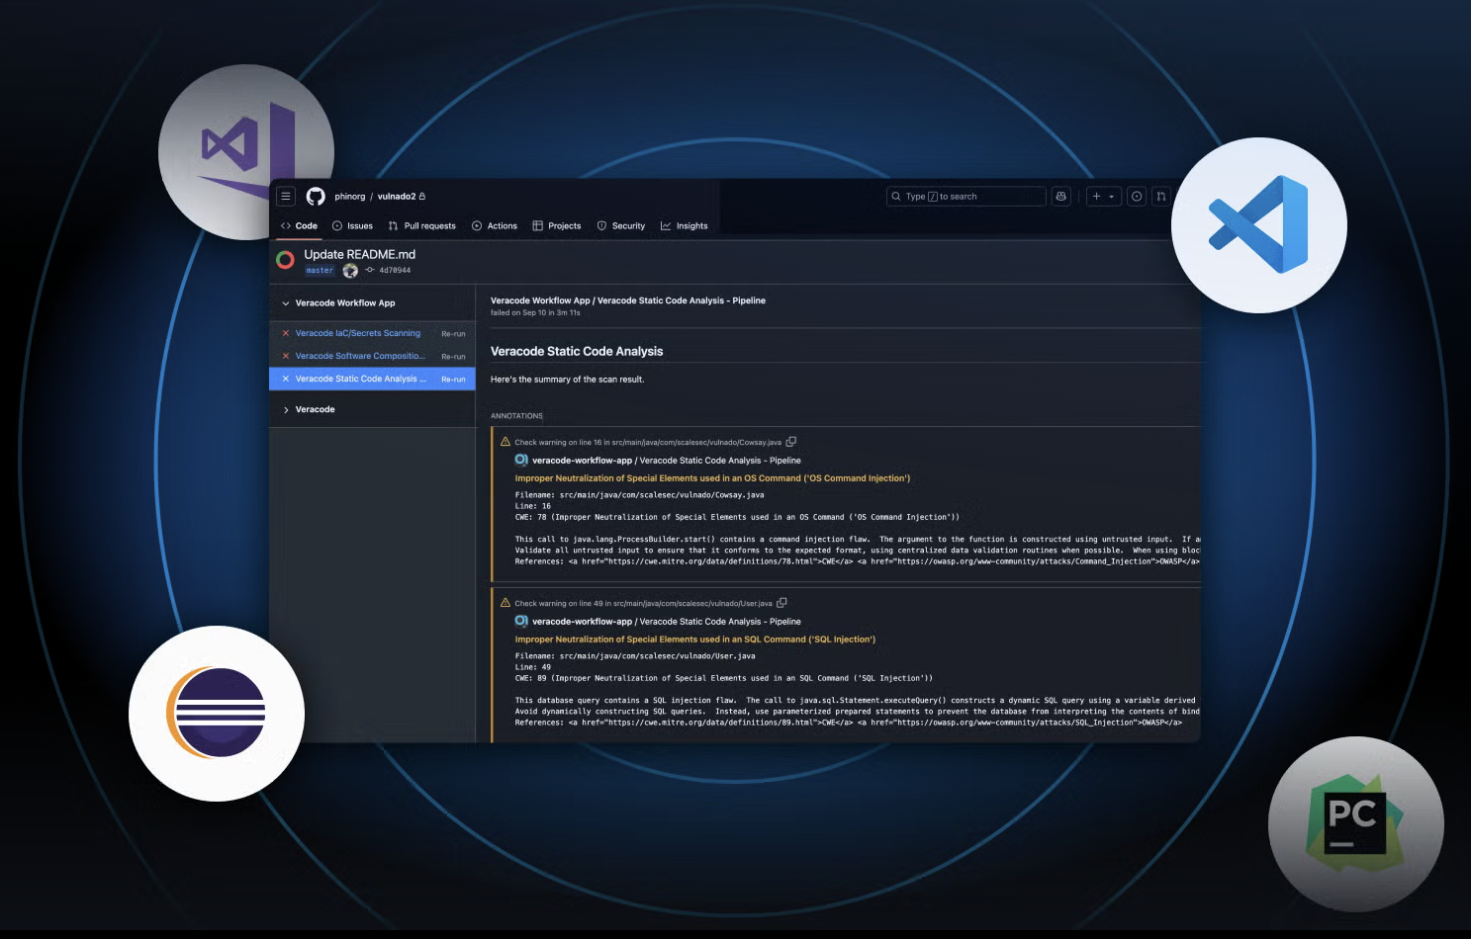Open the vulnado2 repository link

point(397,197)
